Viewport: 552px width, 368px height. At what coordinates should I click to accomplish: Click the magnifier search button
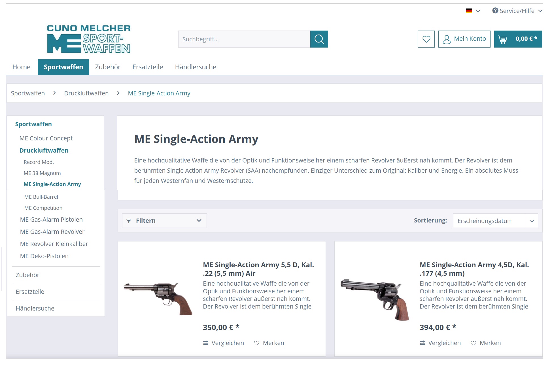(x=319, y=39)
